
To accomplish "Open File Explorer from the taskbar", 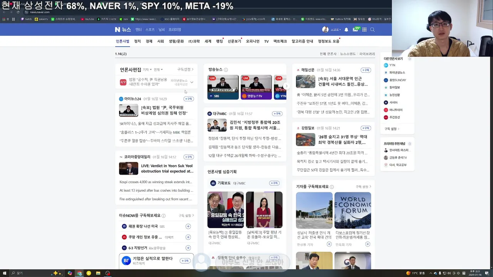I will 98,273.
